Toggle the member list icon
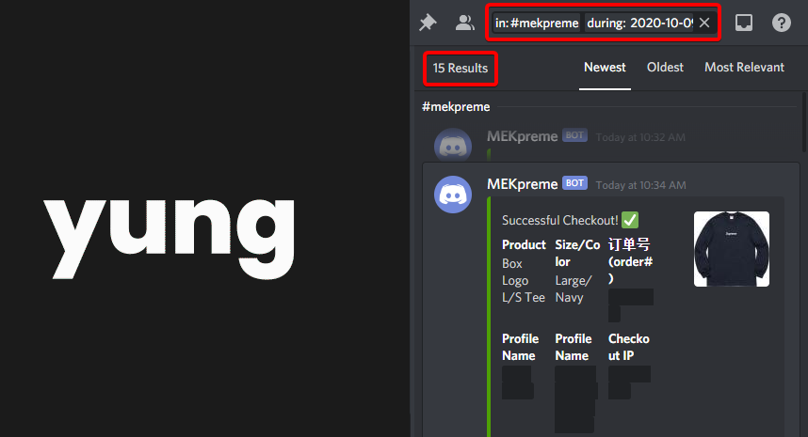Image resolution: width=808 pixels, height=437 pixels. click(x=465, y=23)
